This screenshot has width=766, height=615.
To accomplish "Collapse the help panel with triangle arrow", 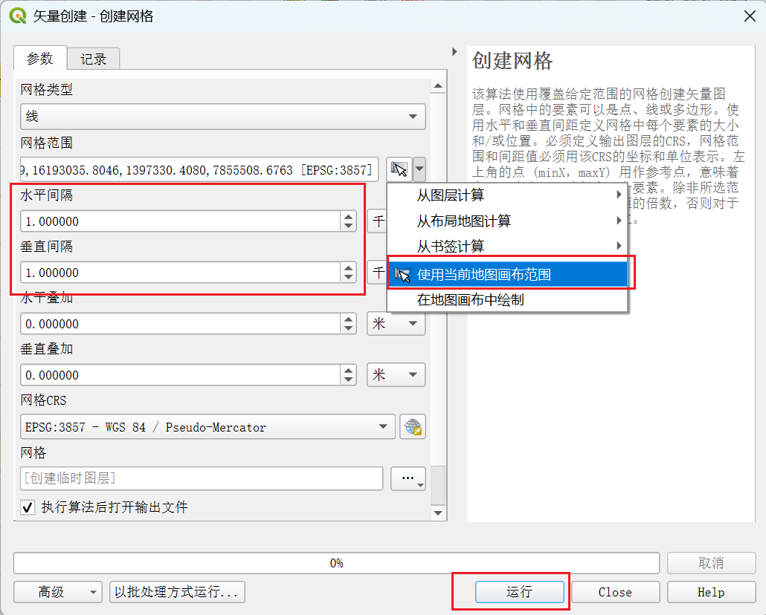I will [454, 52].
